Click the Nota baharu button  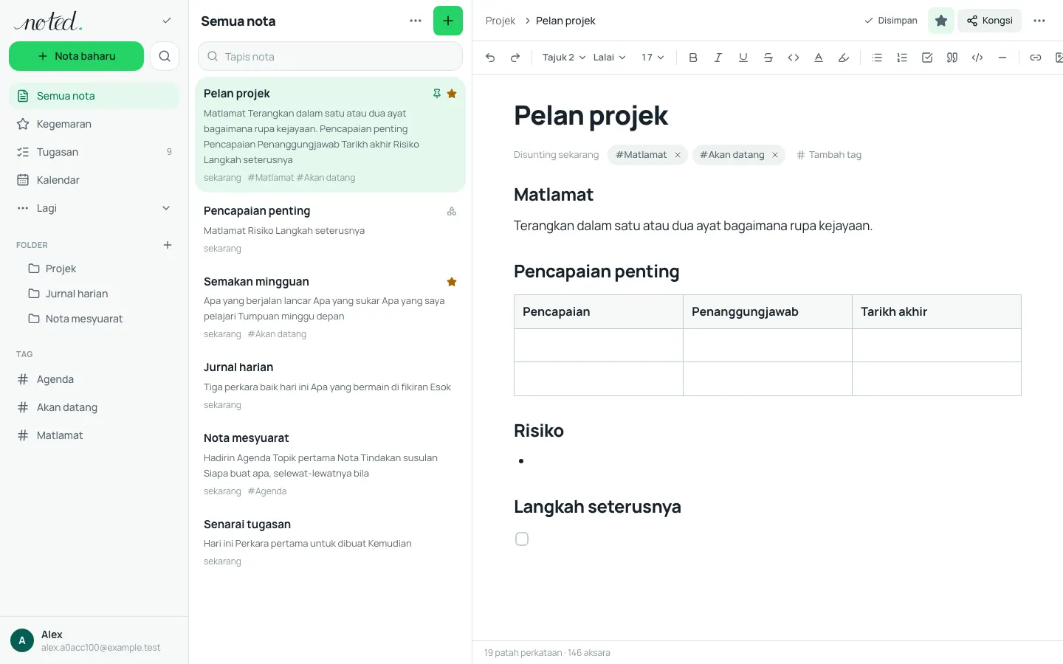(x=76, y=56)
